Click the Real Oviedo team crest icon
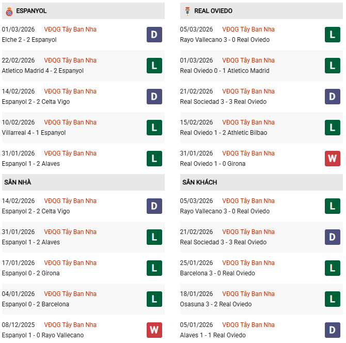The height and width of the screenshot is (343, 346). tap(186, 11)
